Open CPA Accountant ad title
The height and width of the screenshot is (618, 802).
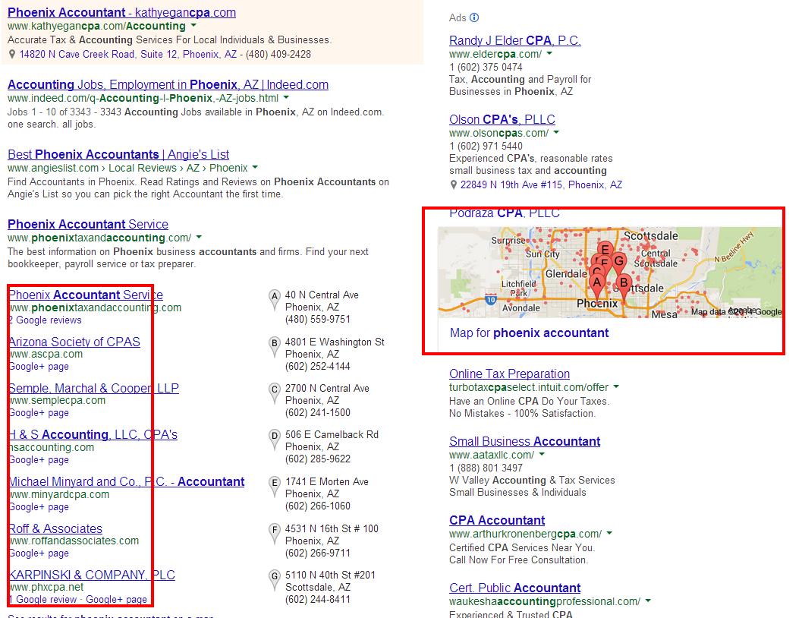pos(497,520)
